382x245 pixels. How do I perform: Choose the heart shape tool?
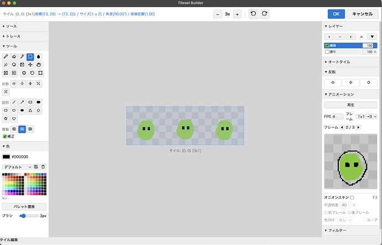[x=14, y=119]
